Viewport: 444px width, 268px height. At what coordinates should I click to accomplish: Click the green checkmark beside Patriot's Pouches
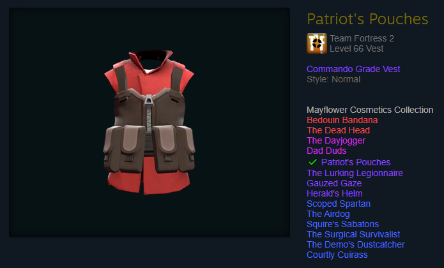coord(312,162)
